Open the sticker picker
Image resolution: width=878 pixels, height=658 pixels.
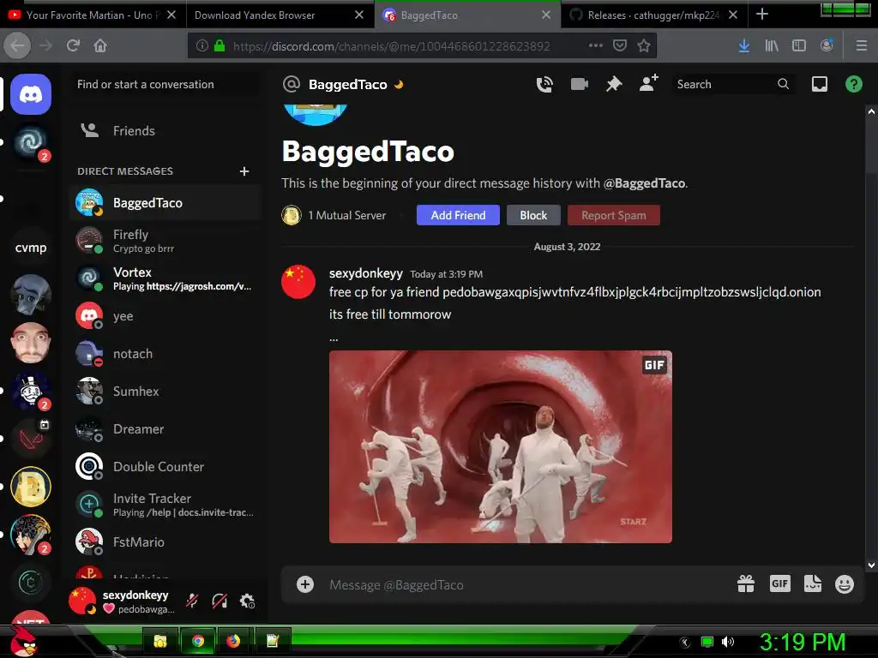(813, 583)
